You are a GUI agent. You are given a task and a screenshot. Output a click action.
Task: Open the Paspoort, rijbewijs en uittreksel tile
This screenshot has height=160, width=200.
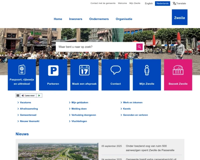point(22,75)
